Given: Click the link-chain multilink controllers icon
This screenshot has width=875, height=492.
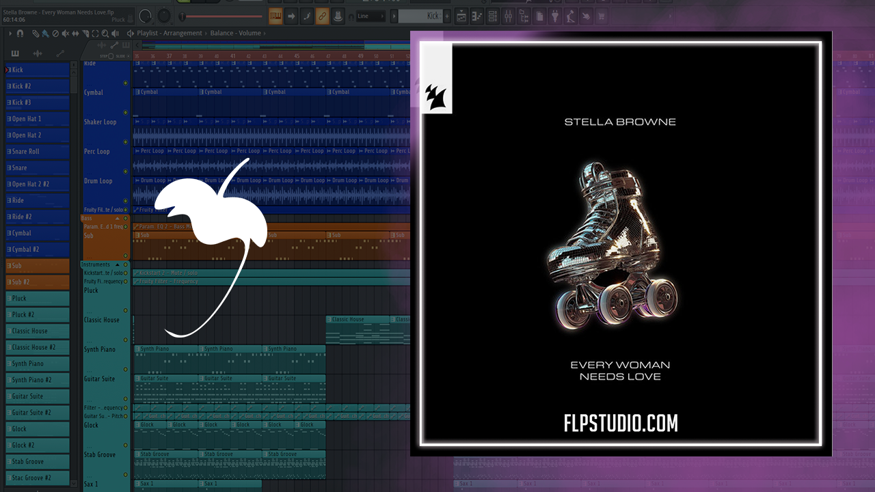Looking at the screenshot, I should click(x=322, y=16).
